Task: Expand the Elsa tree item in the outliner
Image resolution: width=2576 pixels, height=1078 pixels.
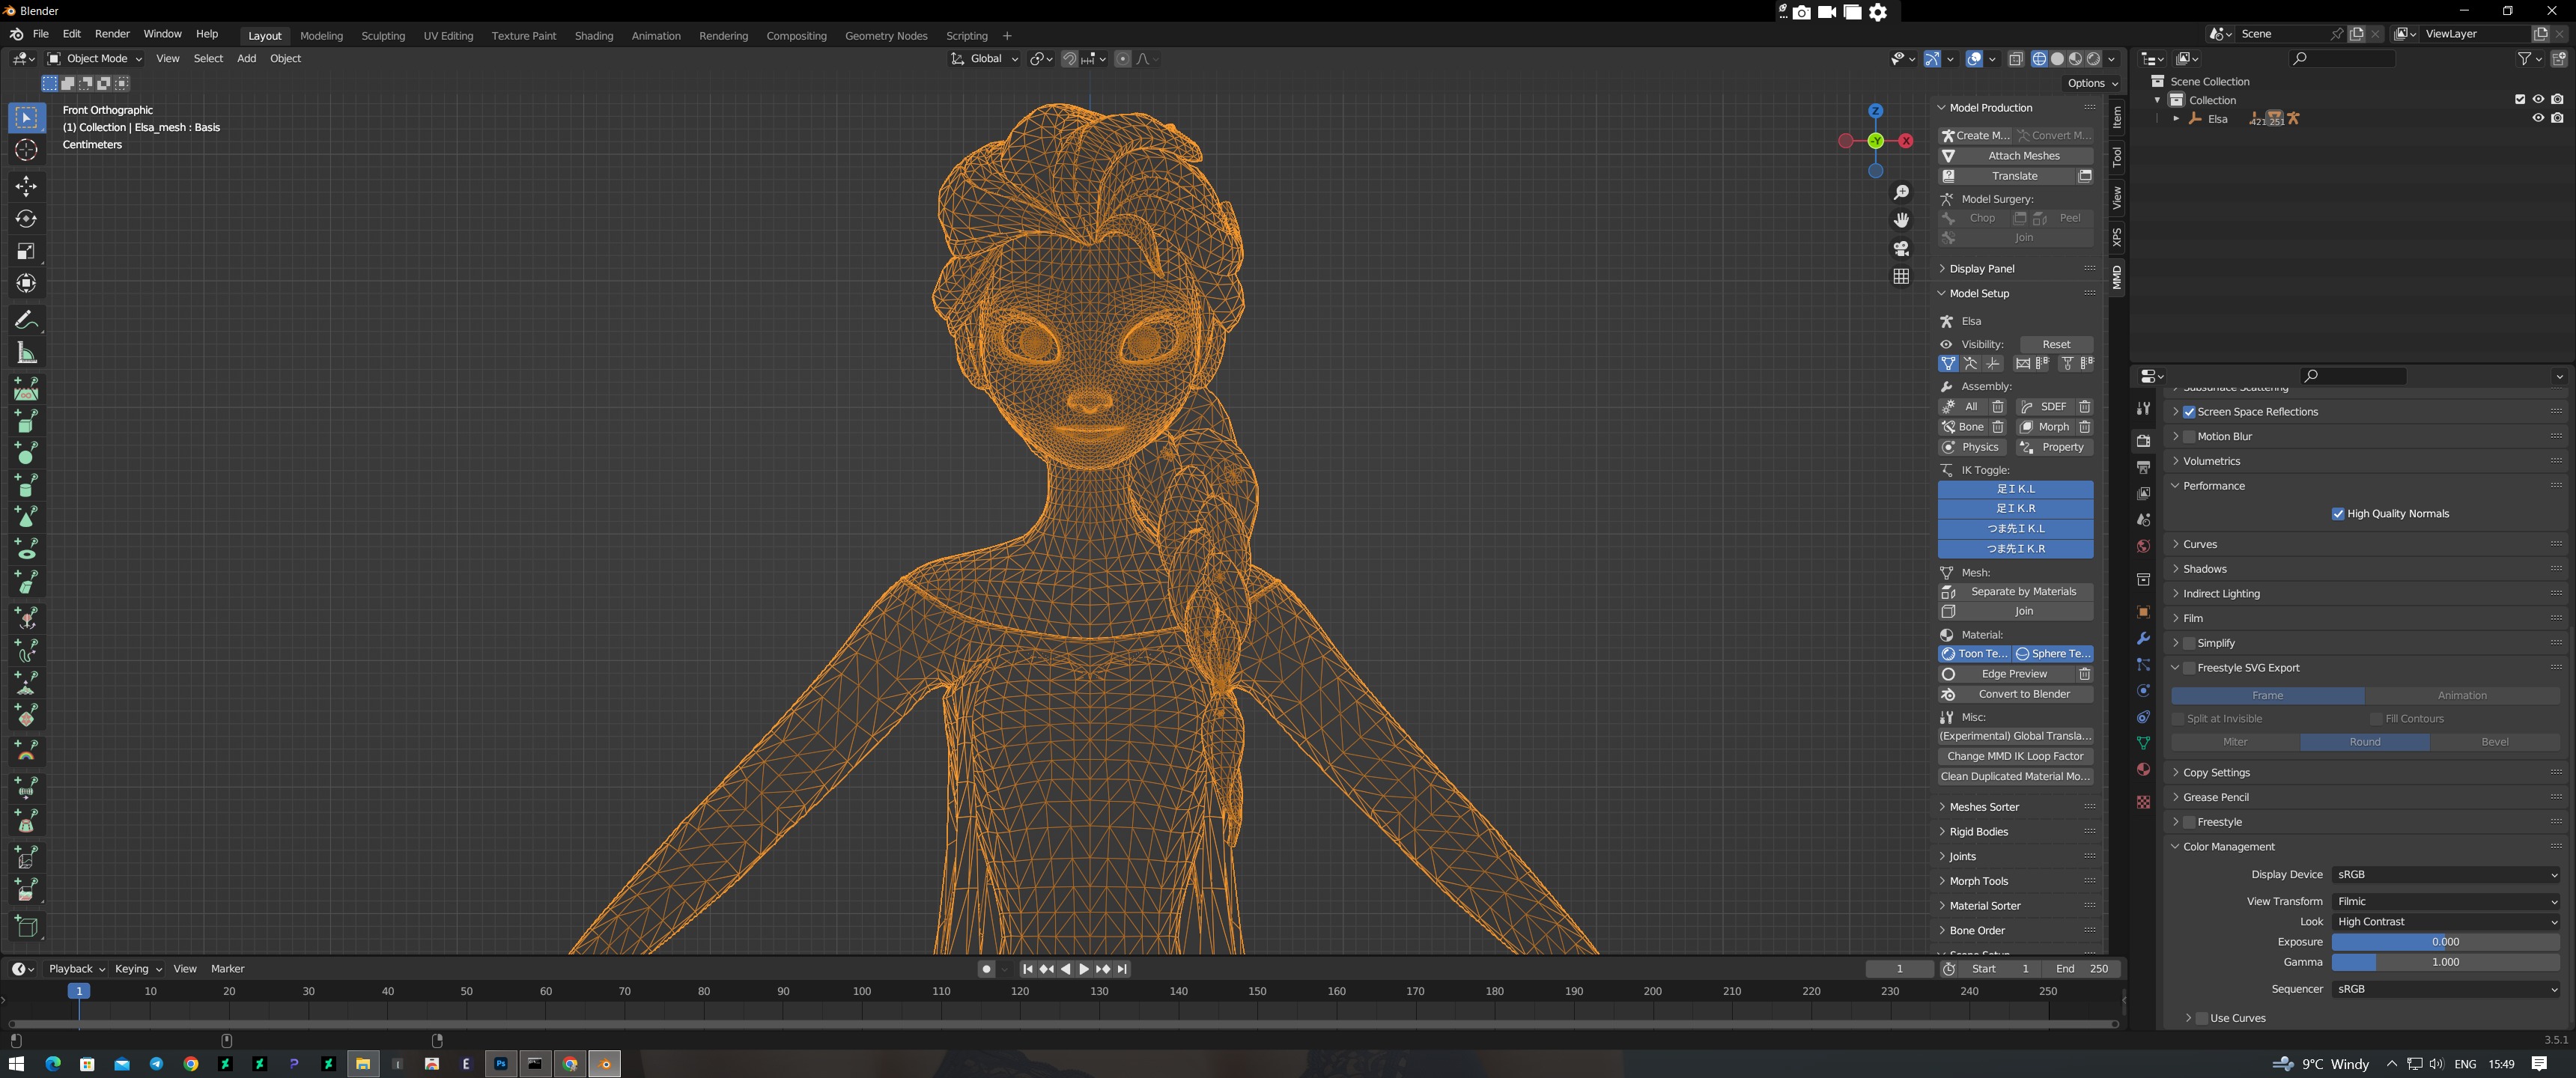Action: pos(2176,118)
